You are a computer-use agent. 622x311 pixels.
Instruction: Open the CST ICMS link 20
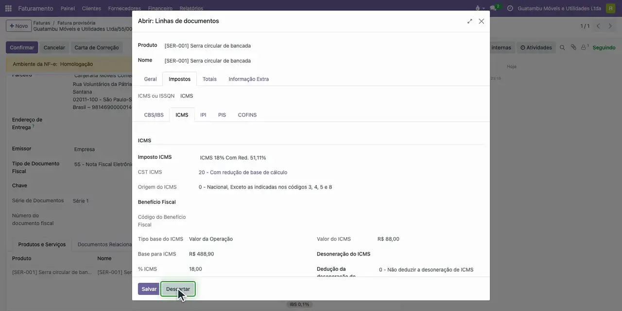click(243, 173)
